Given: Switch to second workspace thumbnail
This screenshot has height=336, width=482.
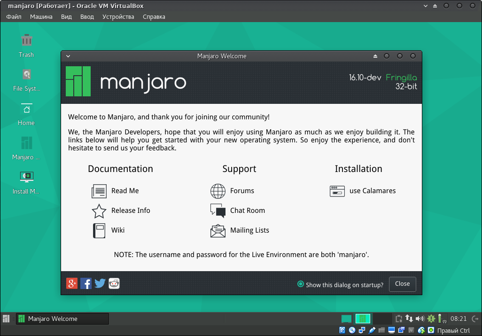Looking at the screenshot, I should [363, 319].
